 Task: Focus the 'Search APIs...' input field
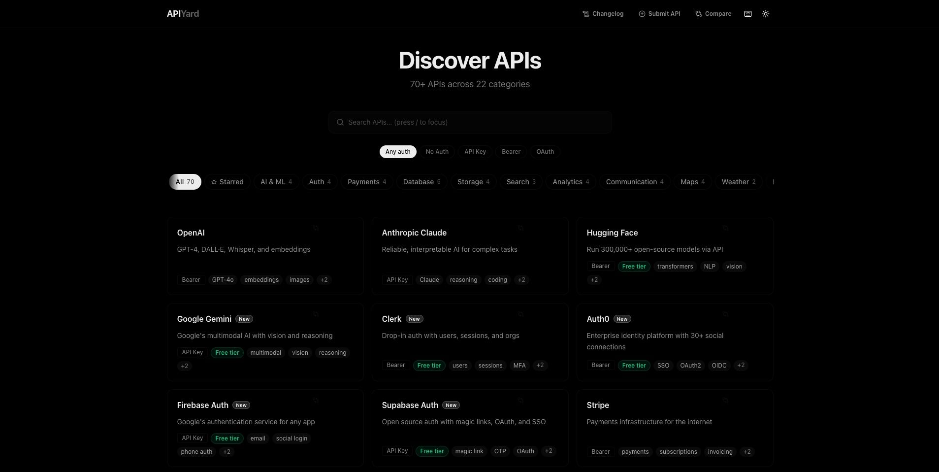click(x=470, y=122)
